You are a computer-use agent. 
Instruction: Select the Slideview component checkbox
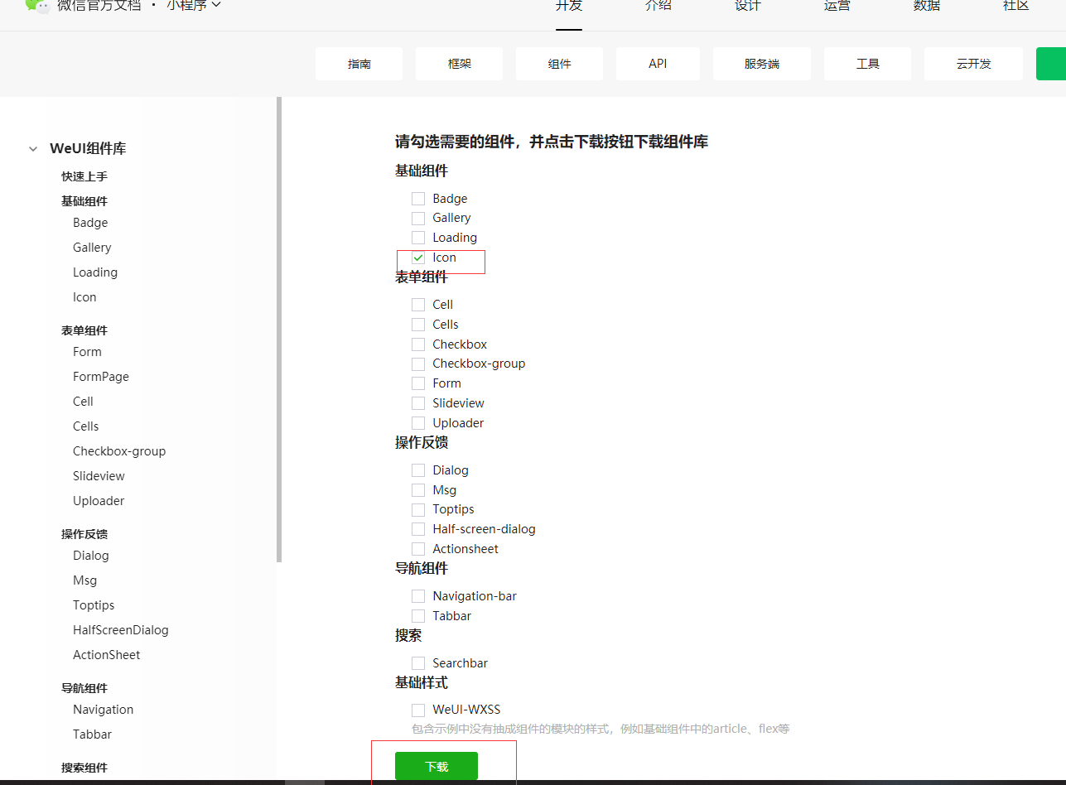pos(418,402)
